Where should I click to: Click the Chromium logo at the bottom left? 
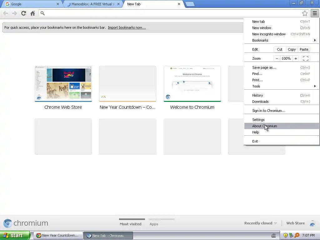(26, 223)
